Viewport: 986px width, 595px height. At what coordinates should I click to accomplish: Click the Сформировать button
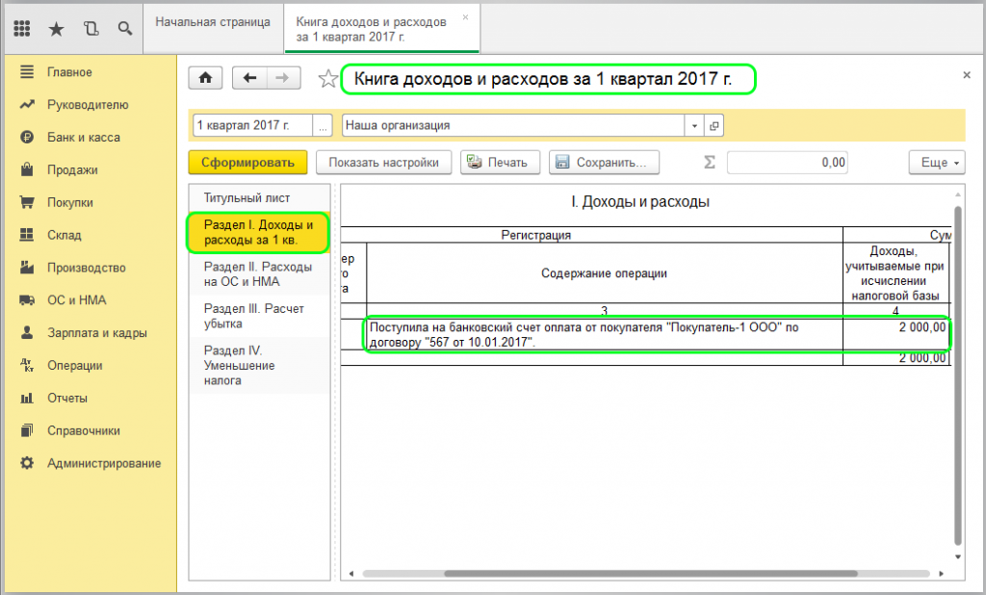click(x=247, y=163)
